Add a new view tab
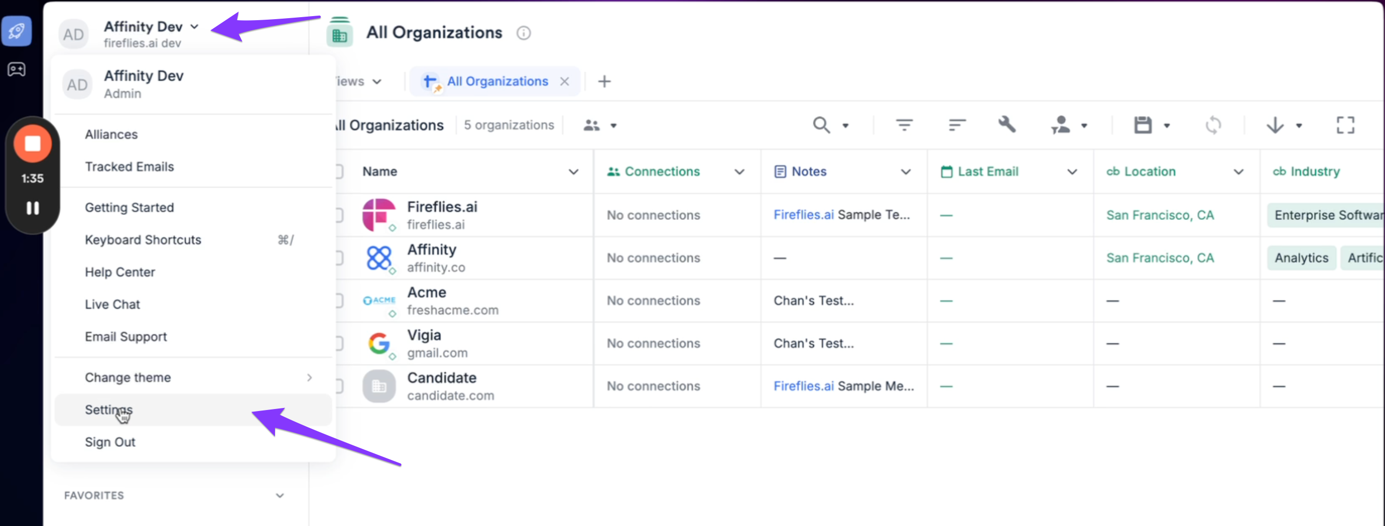The width and height of the screenshot is (1385, 526). click(x=604, y=81)
